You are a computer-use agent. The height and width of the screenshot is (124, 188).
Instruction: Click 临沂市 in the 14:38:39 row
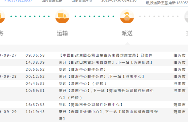[x=180, y=62]
